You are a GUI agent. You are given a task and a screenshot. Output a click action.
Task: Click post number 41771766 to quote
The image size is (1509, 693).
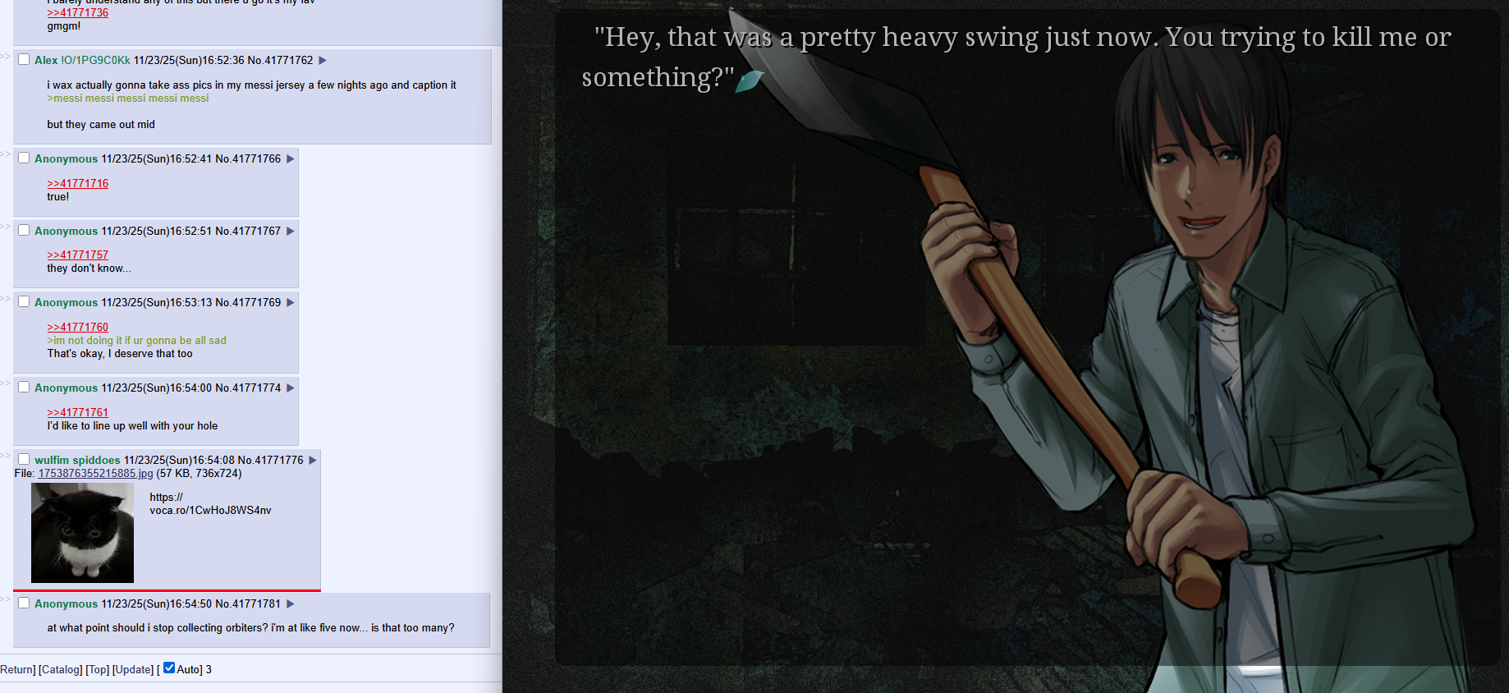[x=257, y=158]
